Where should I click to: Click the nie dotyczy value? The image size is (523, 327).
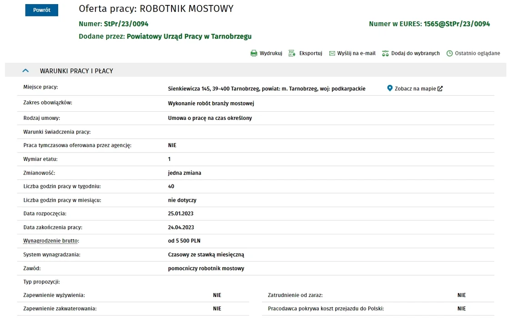[182, 200]
